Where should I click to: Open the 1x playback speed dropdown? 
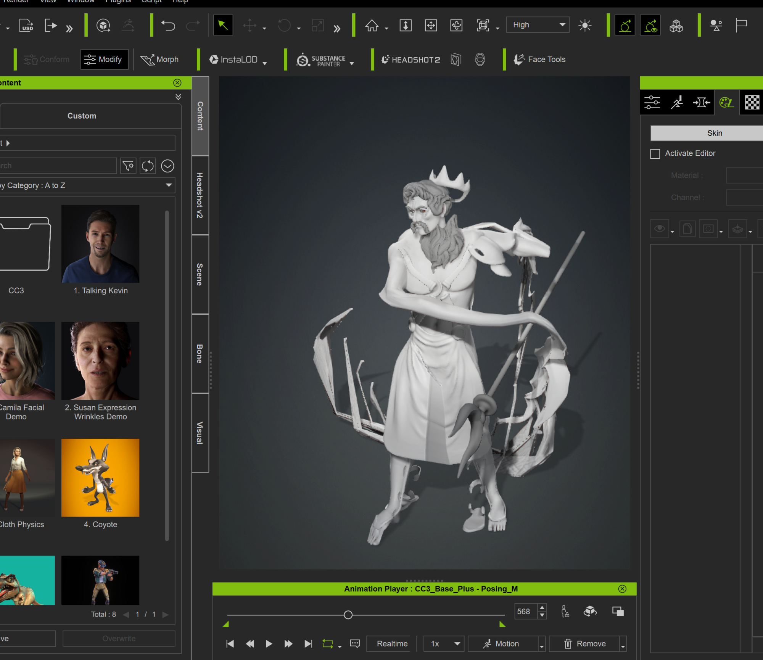click(x=444, y=644)
